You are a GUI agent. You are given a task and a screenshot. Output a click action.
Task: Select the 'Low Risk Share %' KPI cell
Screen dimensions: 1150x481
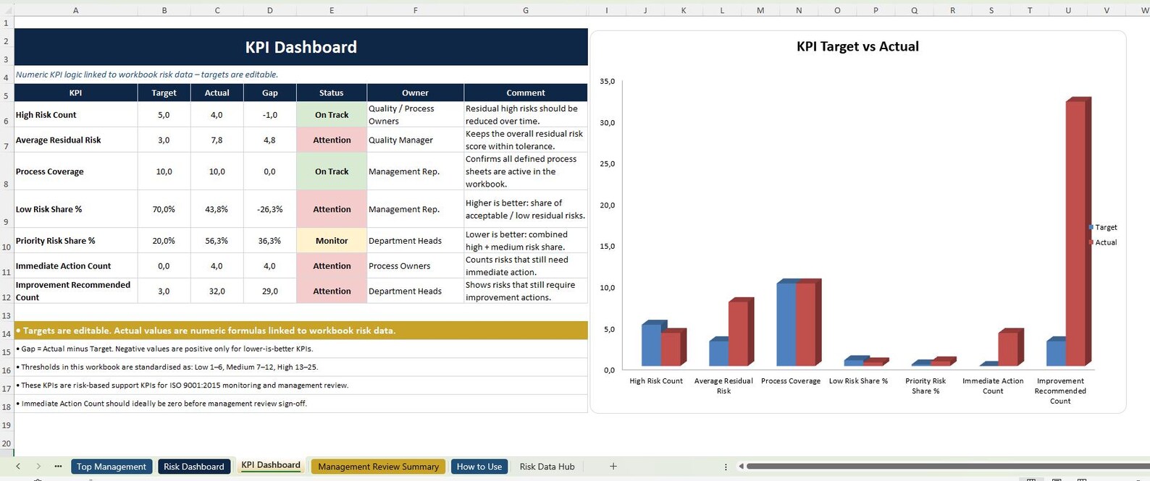point(76,209)
